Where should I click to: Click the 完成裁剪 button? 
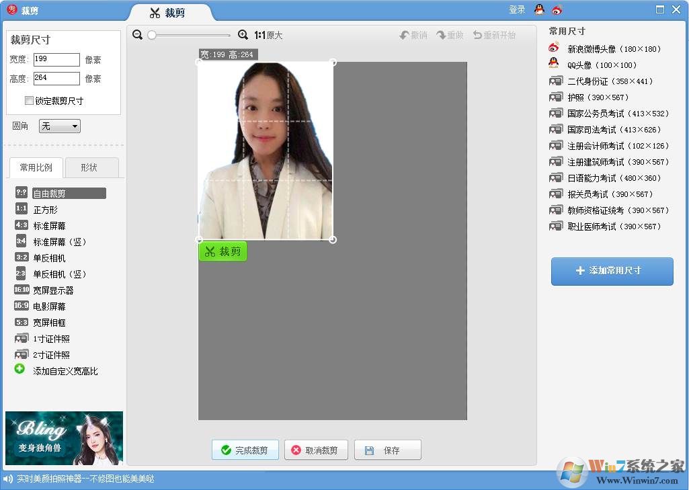click(245, 450)
